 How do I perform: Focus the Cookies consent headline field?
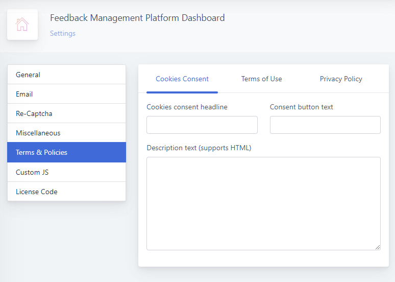coord(202,125)
